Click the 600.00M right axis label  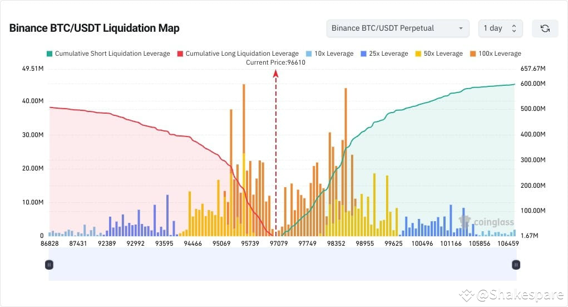533,84
